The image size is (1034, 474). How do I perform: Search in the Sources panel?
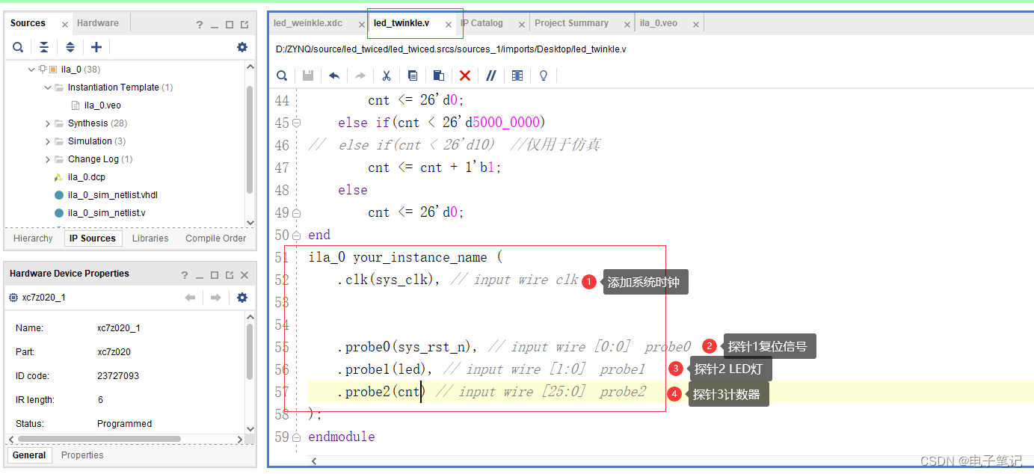[18, 47]
